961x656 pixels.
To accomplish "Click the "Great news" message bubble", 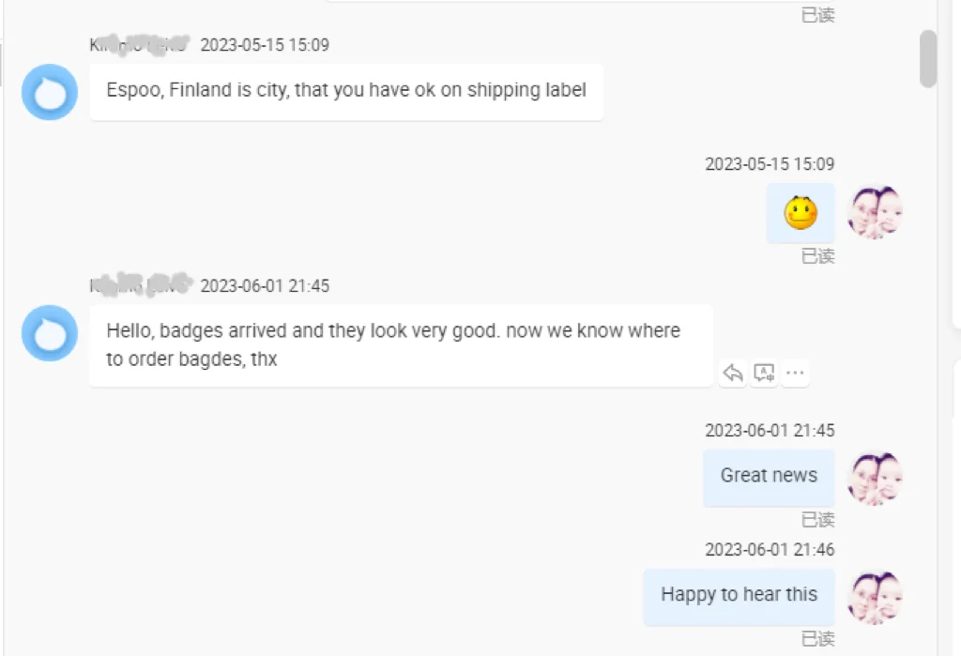I will point(769,476).
